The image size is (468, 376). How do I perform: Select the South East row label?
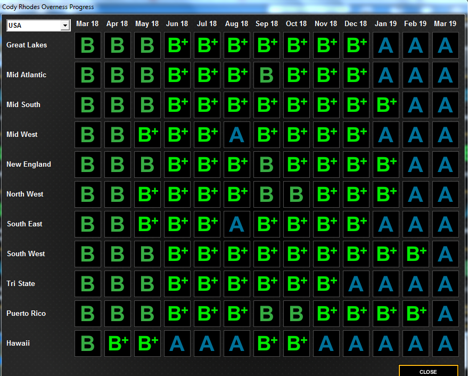24,224
